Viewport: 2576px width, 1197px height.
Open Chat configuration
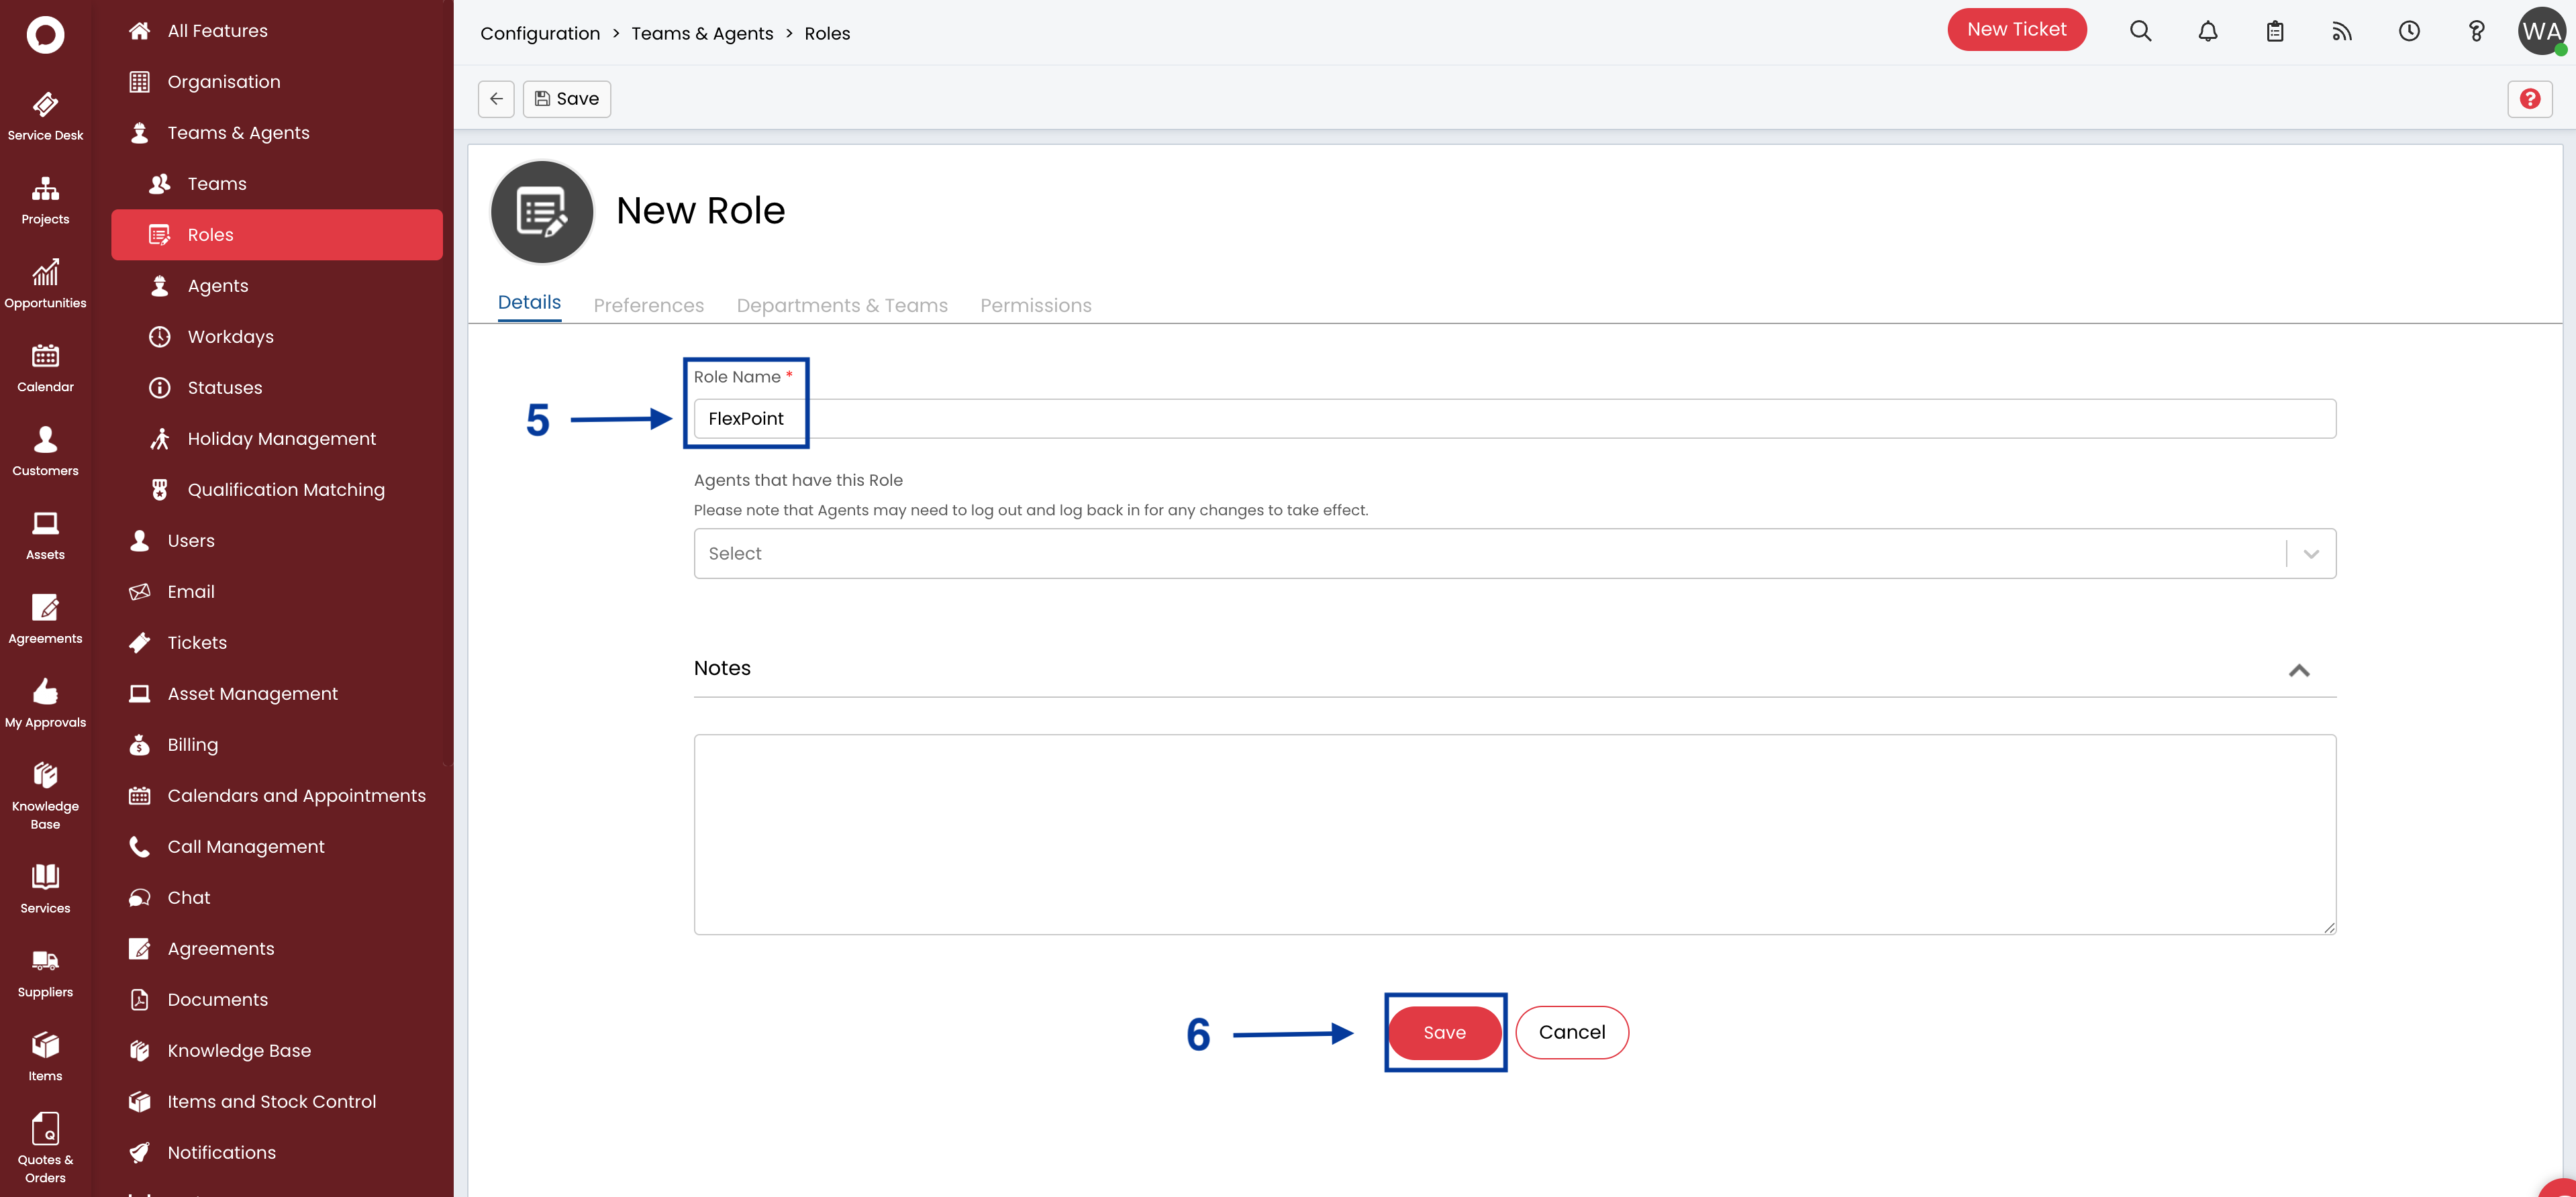(x=276, y=898)
